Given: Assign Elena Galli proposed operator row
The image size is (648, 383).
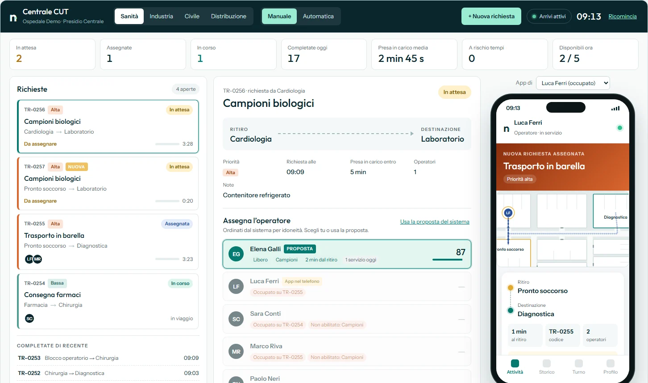Looking at the screenshot, I should (x=347, y=254).
